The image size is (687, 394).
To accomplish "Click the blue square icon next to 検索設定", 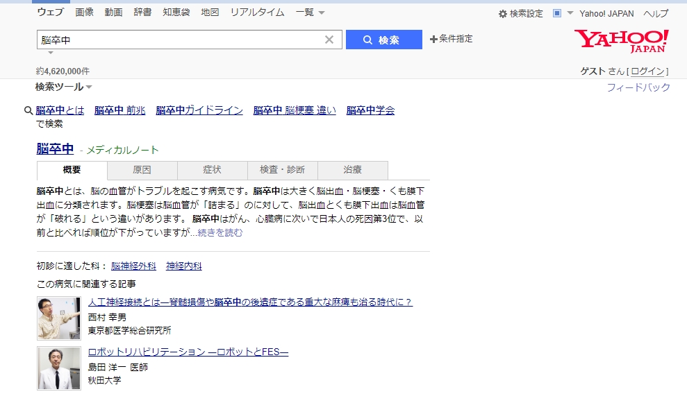I will pyautogui.click(x=557, y=13).
